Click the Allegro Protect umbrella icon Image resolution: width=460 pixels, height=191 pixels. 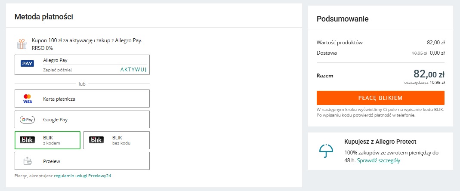(326, 151)
